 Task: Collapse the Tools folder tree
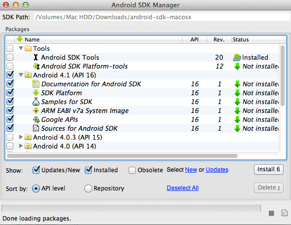[x=21, y=48]
